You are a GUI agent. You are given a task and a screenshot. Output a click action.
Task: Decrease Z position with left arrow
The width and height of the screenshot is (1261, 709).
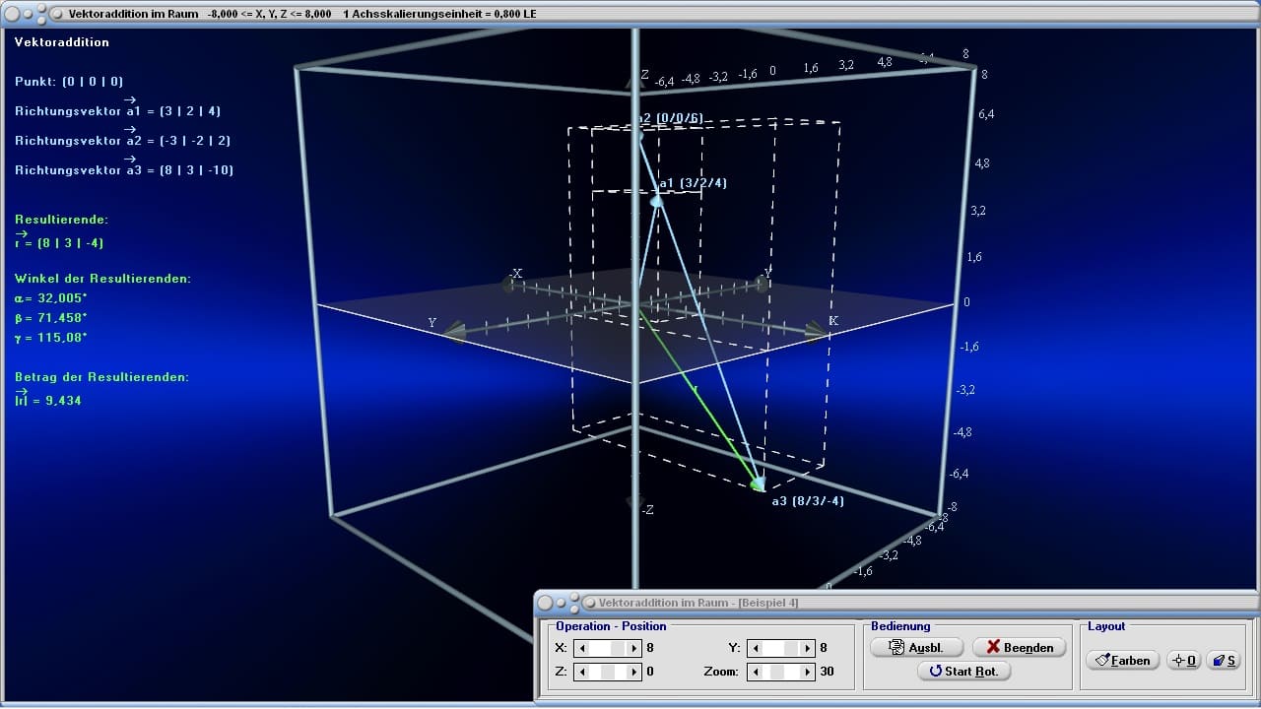(582, 672)
